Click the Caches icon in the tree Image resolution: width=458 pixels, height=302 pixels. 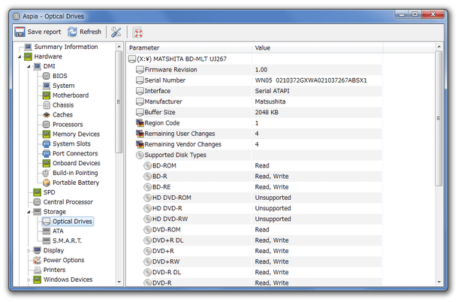click(46, 115)
